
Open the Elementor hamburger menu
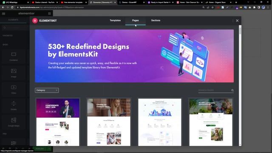tap(3, 13)
